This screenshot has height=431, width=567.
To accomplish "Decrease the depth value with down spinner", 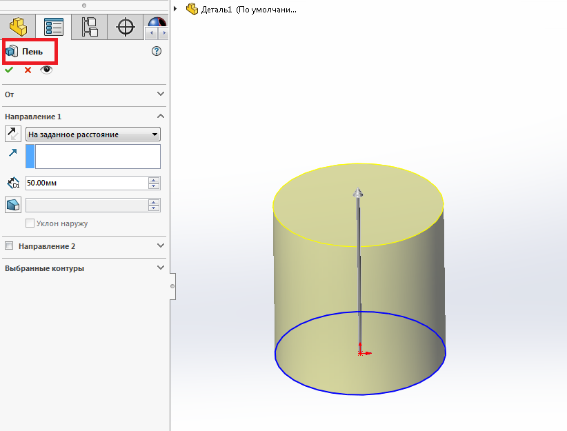I will coord(154,186).
